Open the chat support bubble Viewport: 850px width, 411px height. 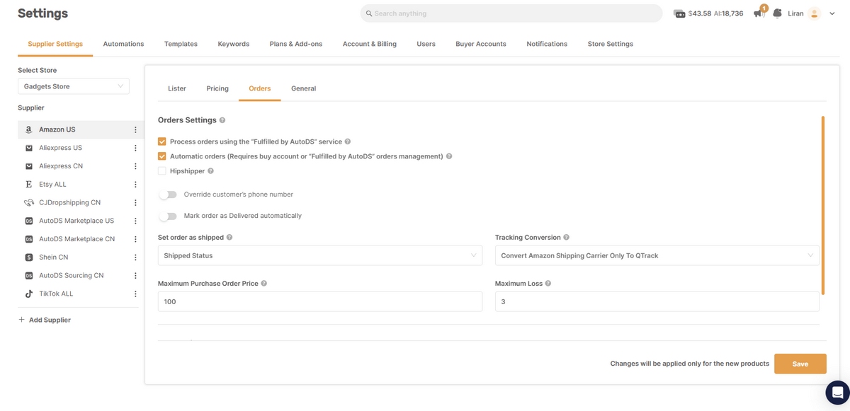click(x=837, y=393)
